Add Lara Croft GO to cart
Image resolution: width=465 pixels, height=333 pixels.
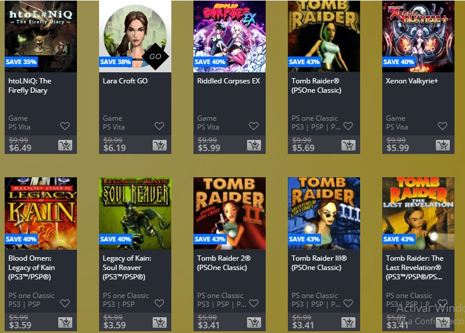(x=160, y=145)
